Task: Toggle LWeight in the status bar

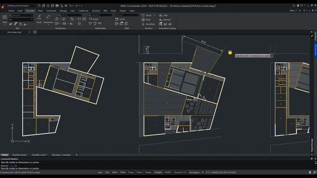Action: coord(158,173)
